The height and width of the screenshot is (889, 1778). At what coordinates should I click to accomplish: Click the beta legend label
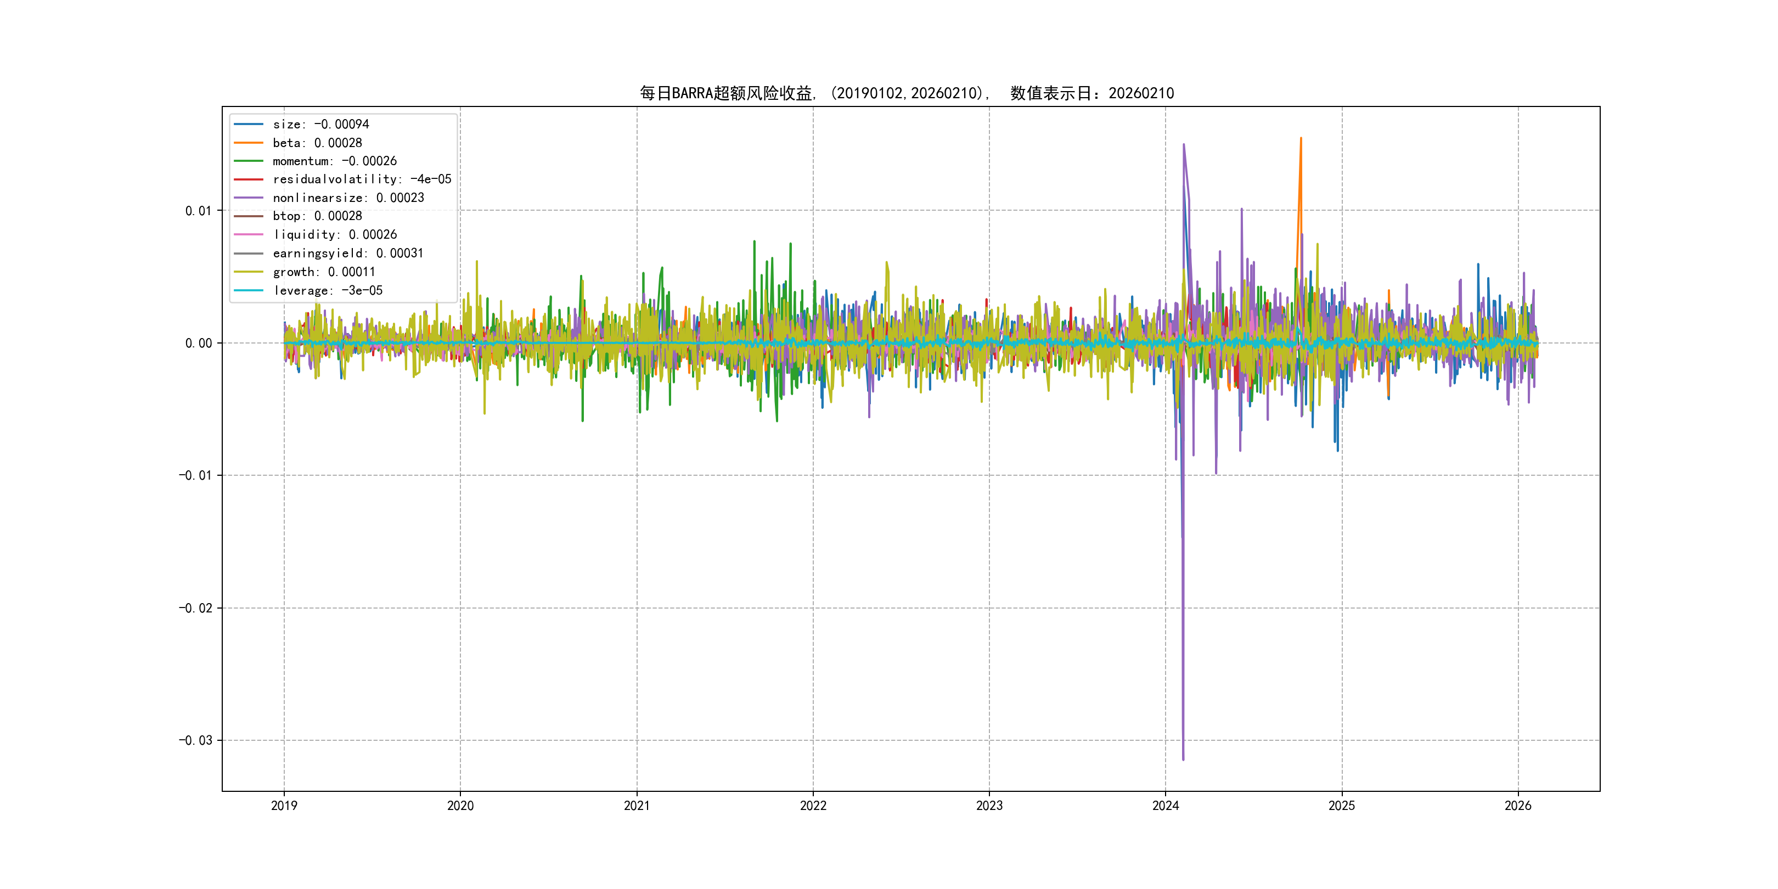coord(318,143)
